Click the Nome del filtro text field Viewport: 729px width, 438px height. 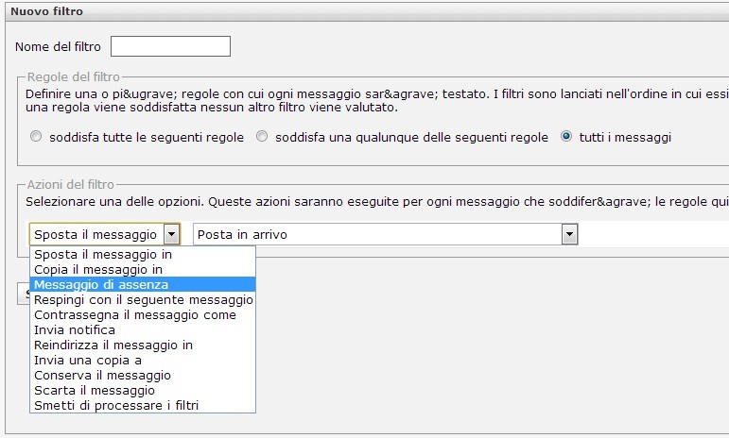click(170, 46)
